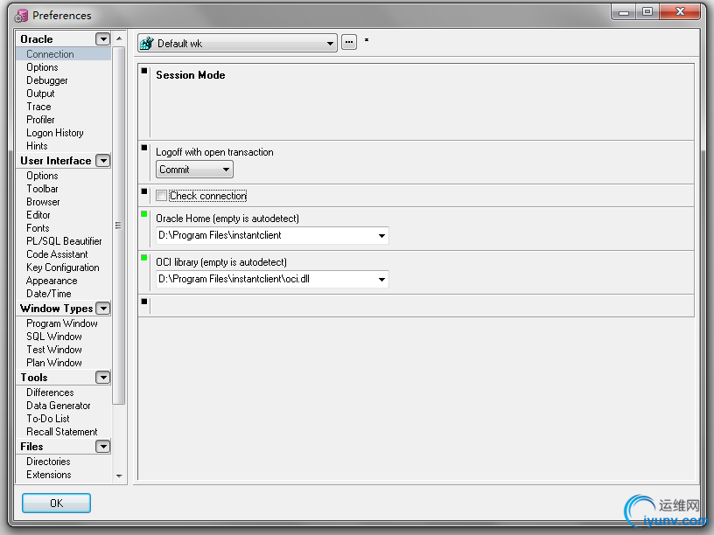Open the Key Configuration preferences page
This screenshot has height=535, width=714.
(63, 268)
